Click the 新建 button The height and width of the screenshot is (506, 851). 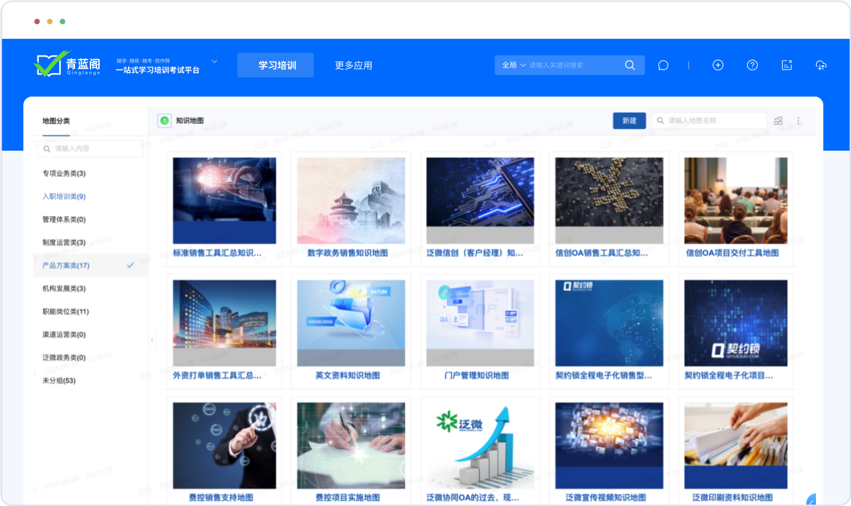coord(629,121)
